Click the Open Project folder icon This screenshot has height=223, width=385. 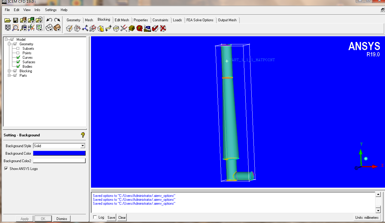tap(8, 20)
